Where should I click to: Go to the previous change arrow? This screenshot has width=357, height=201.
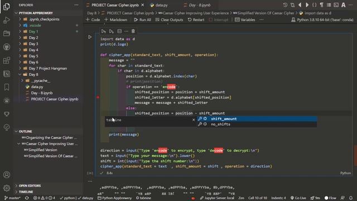click(x=300, y=5)
